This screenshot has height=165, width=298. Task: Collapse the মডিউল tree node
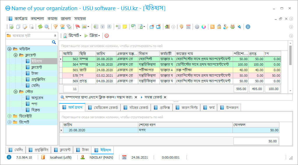tap(10, 49)
